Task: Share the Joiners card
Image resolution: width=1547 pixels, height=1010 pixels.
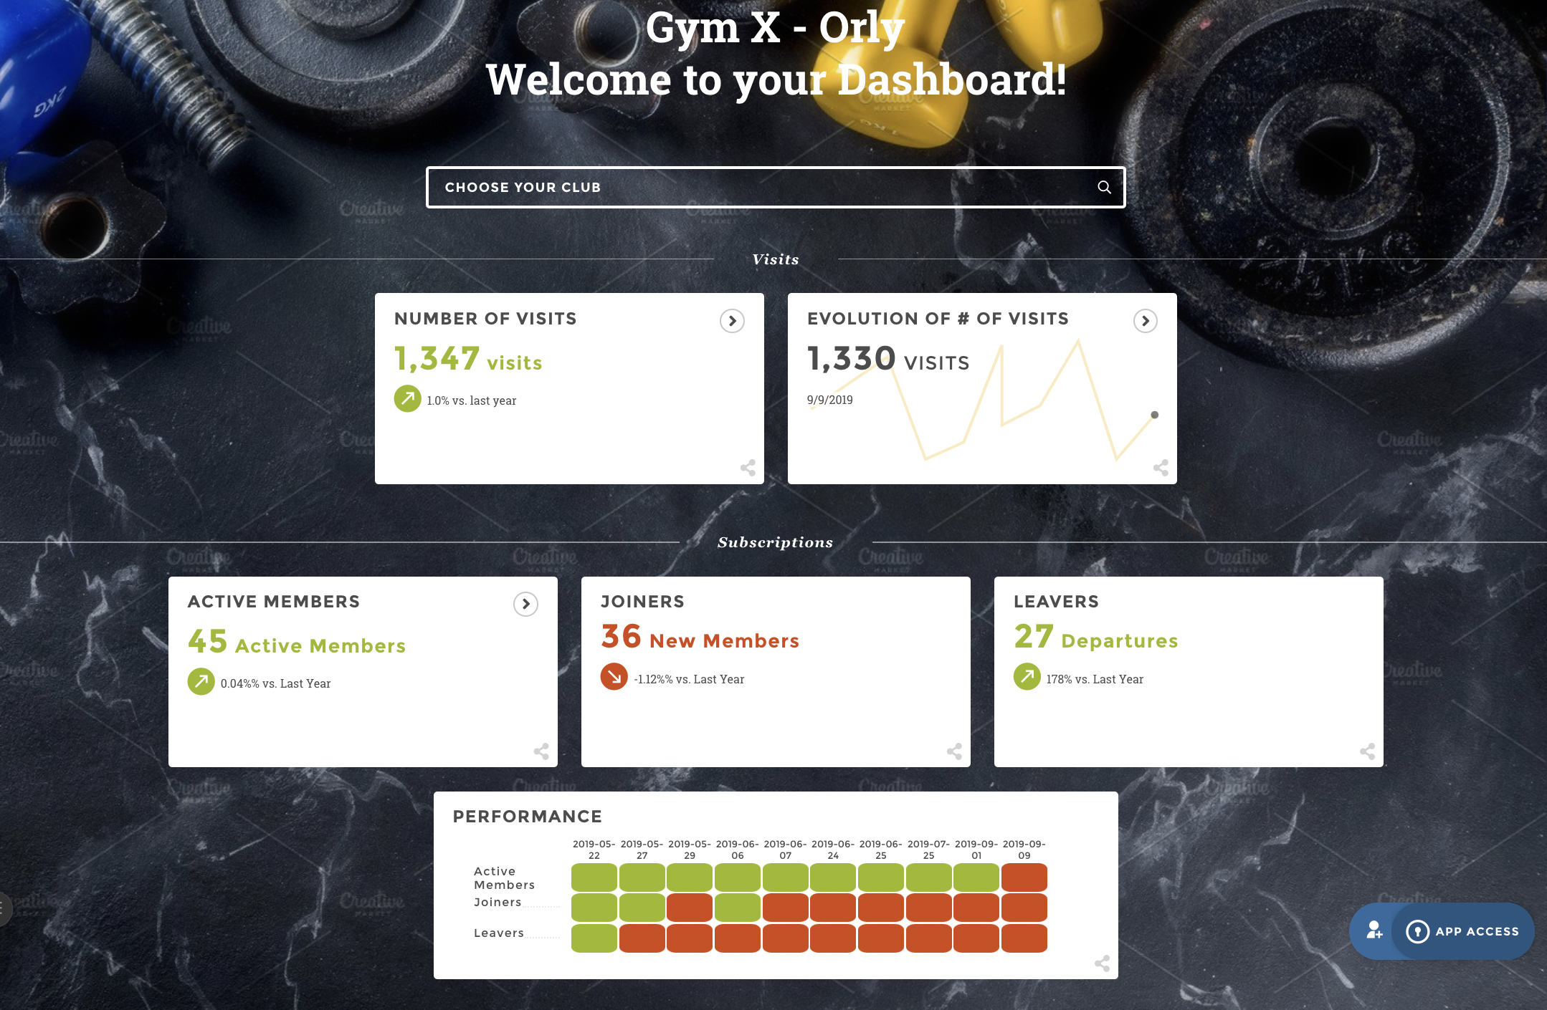Action: tap(954, 751)
